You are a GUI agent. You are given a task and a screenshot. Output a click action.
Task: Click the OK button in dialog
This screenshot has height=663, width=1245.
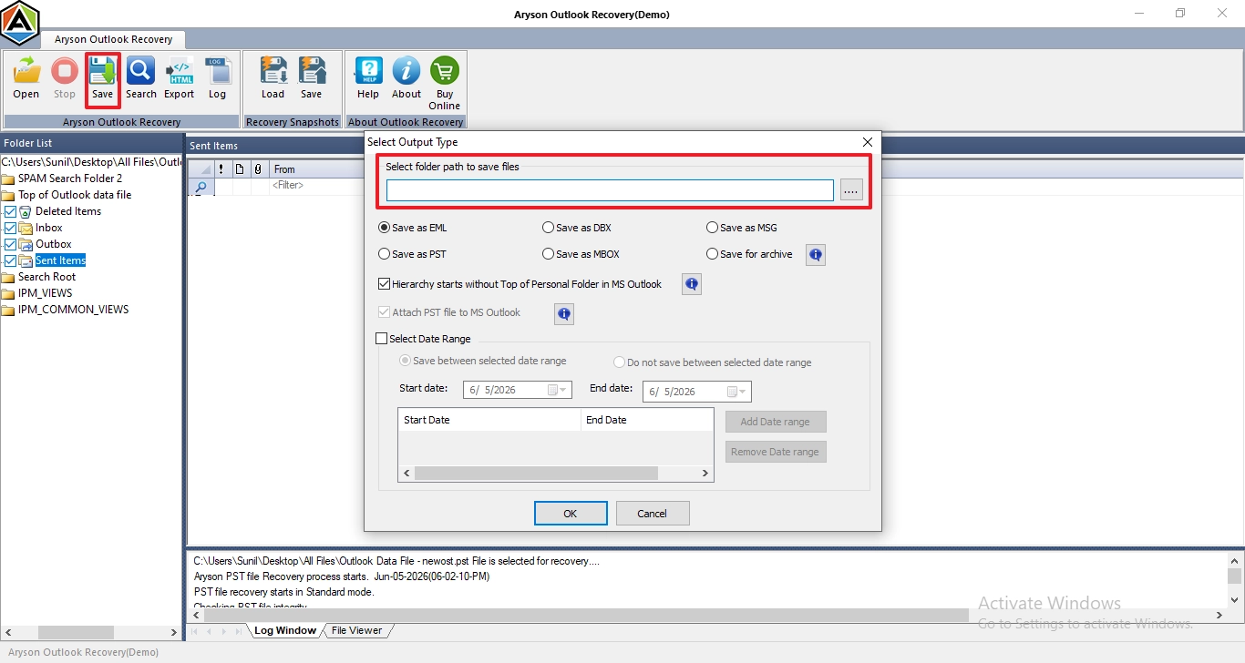571,514
